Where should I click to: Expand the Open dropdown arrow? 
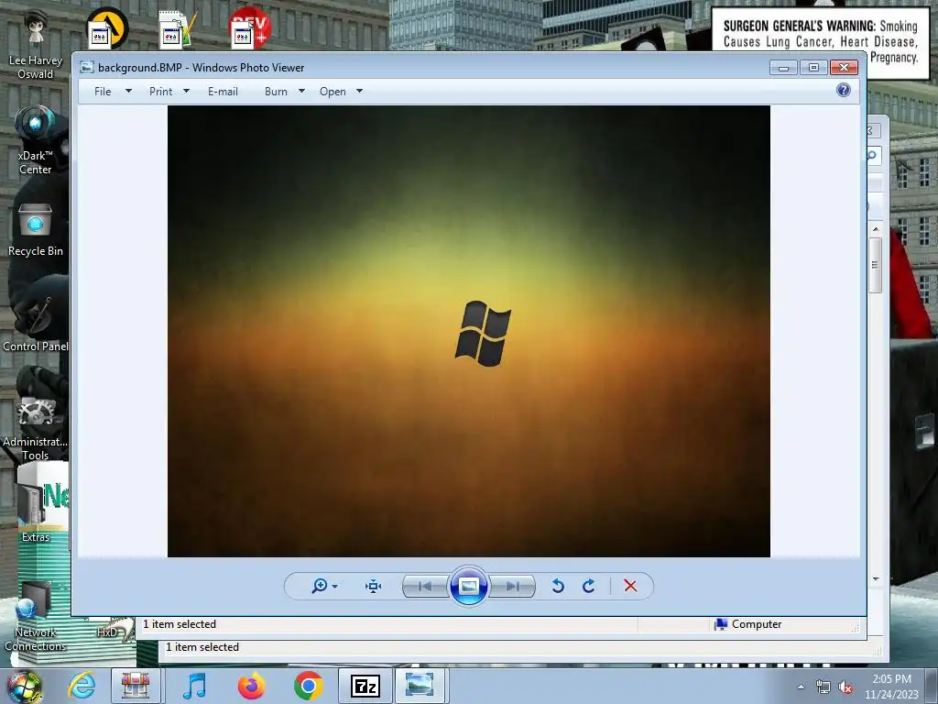[359, 91]
